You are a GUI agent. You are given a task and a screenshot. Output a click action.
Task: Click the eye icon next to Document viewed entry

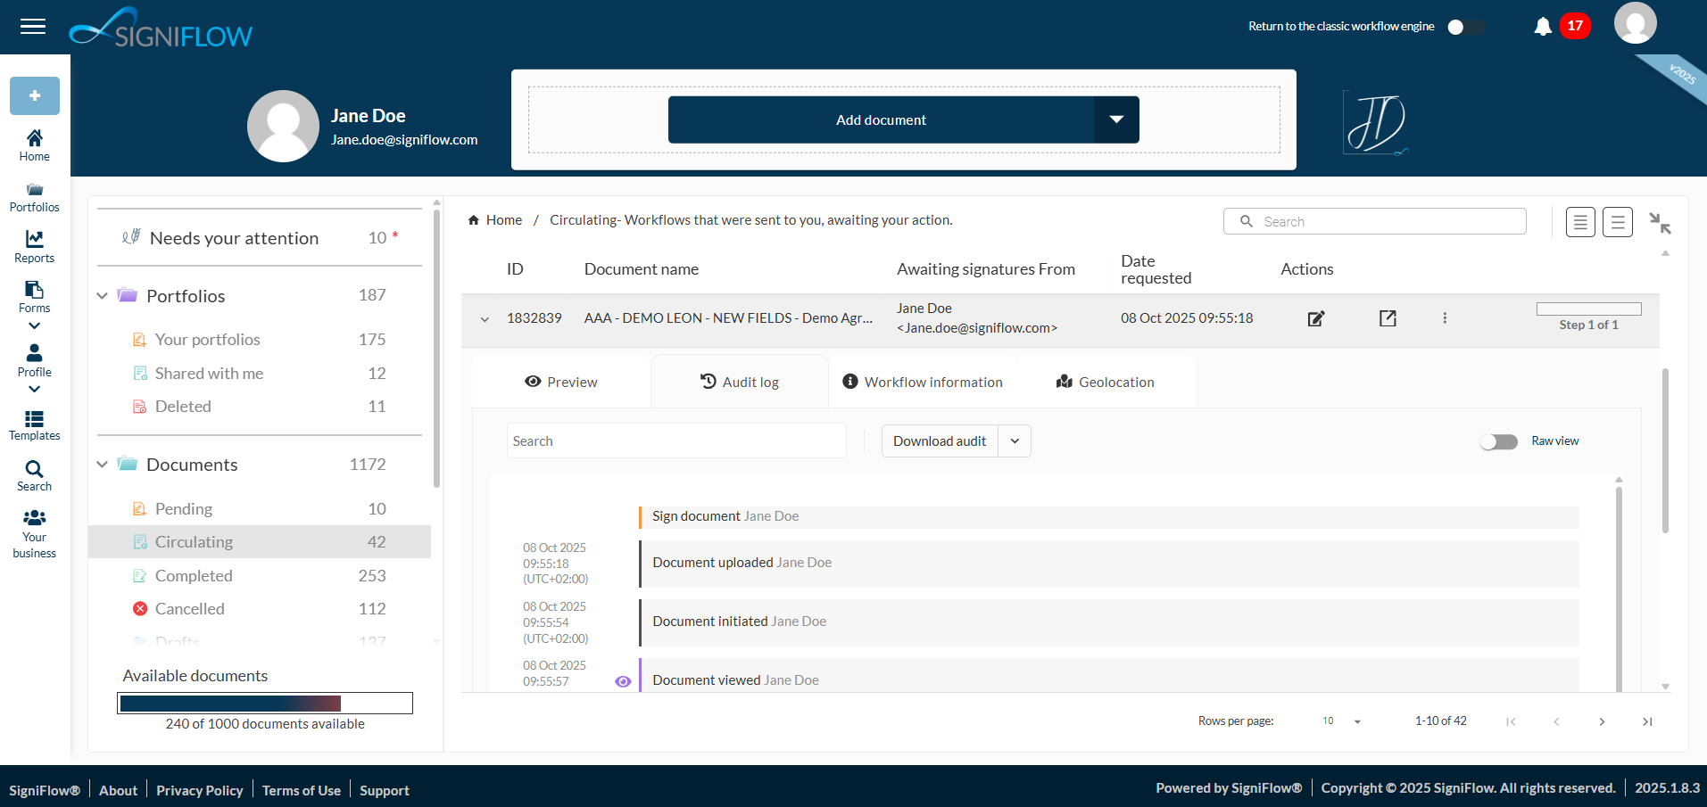pyautogui.click(x=623, y=680)
